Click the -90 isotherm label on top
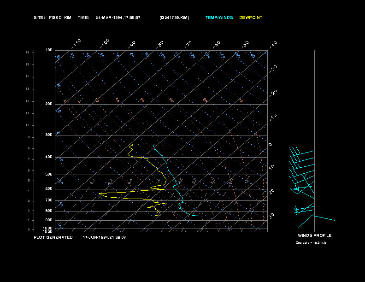The image size is (365, 282). 132,45
